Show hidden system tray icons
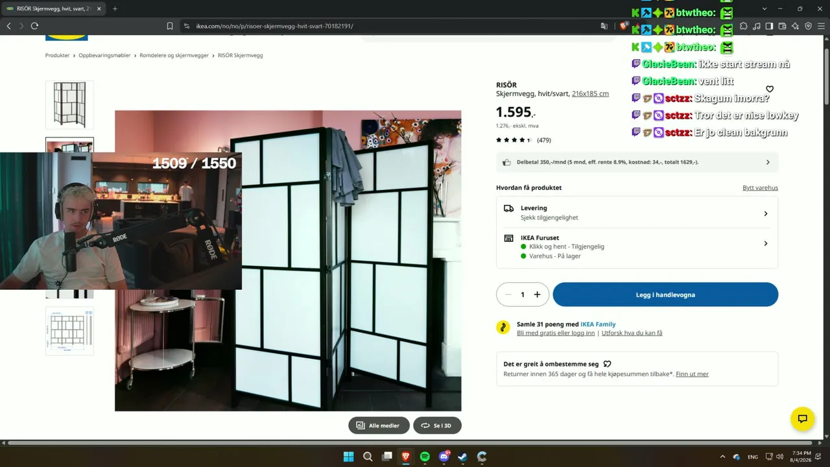This screenshot has height=467, width=830. pyautogui.click(x=722, y=457)
